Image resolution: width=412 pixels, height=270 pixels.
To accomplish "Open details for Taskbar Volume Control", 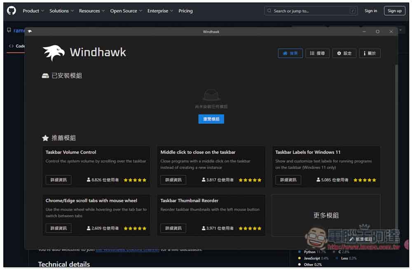I will (59, 180).
